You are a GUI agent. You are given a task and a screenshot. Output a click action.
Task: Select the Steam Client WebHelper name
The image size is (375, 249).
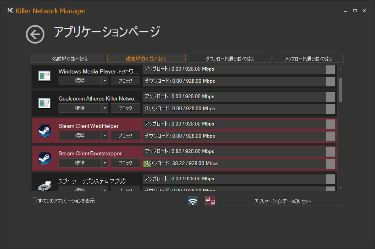(89, 126)
